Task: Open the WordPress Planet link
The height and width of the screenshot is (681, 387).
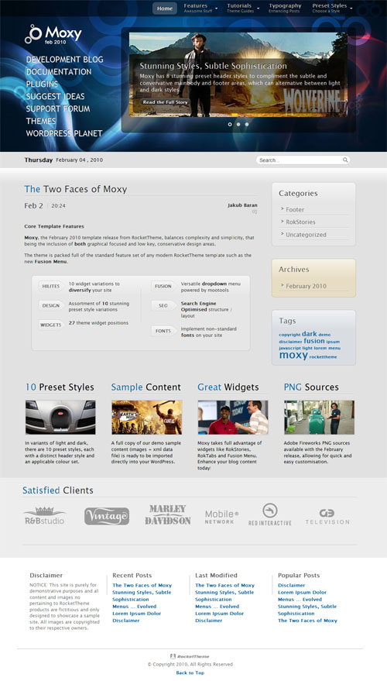Action: [x=64, y=133]
